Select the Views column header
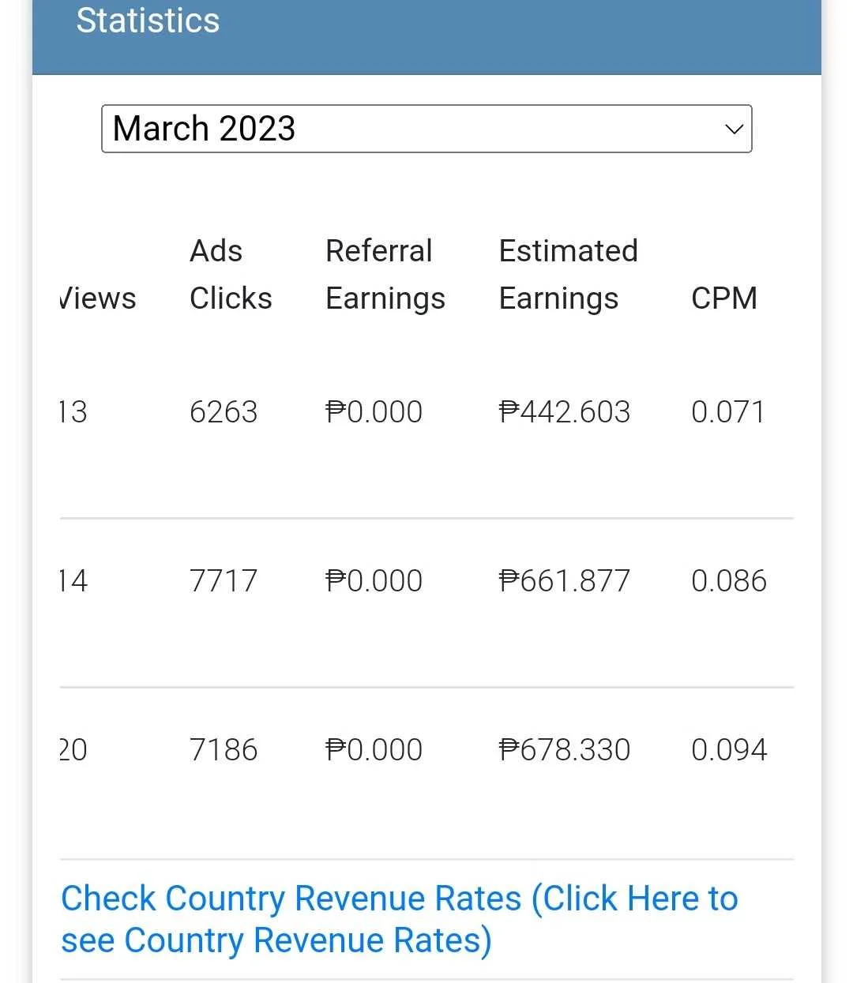The width and height of the screenshot is (853, 983). pyautogui.click(x=98, y=298)
